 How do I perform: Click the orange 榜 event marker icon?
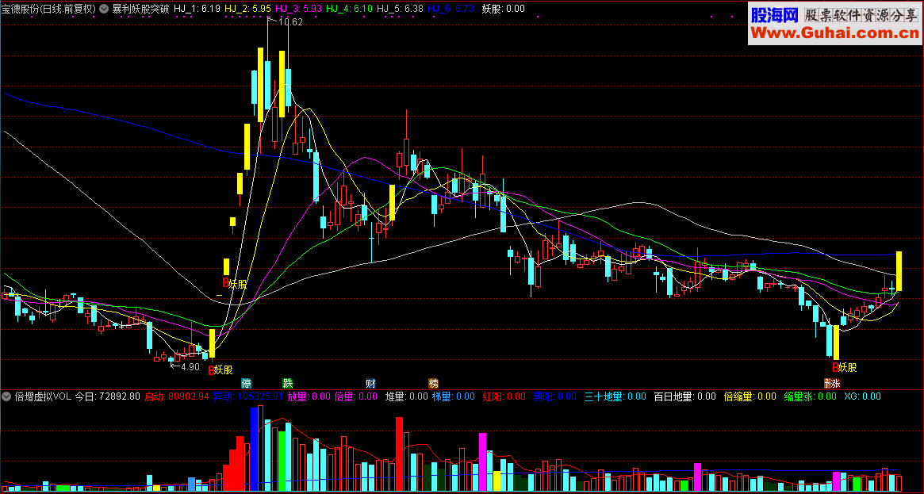(x=433, y=383)
